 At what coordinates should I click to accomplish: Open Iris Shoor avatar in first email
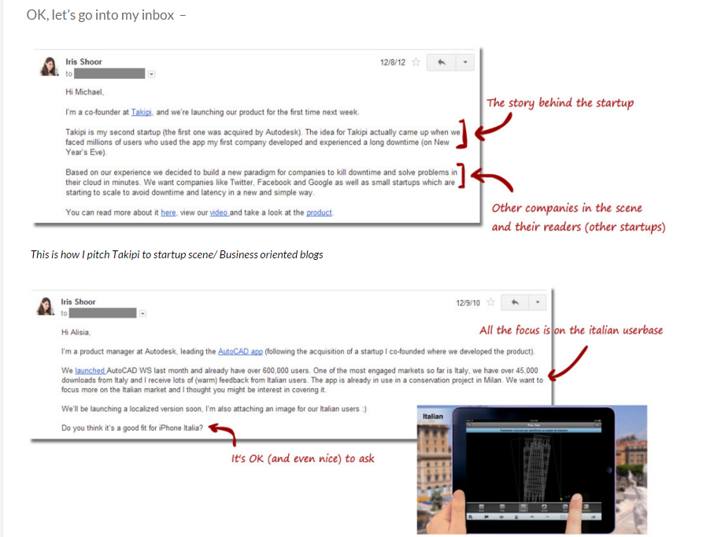click(x=49, y=66)
